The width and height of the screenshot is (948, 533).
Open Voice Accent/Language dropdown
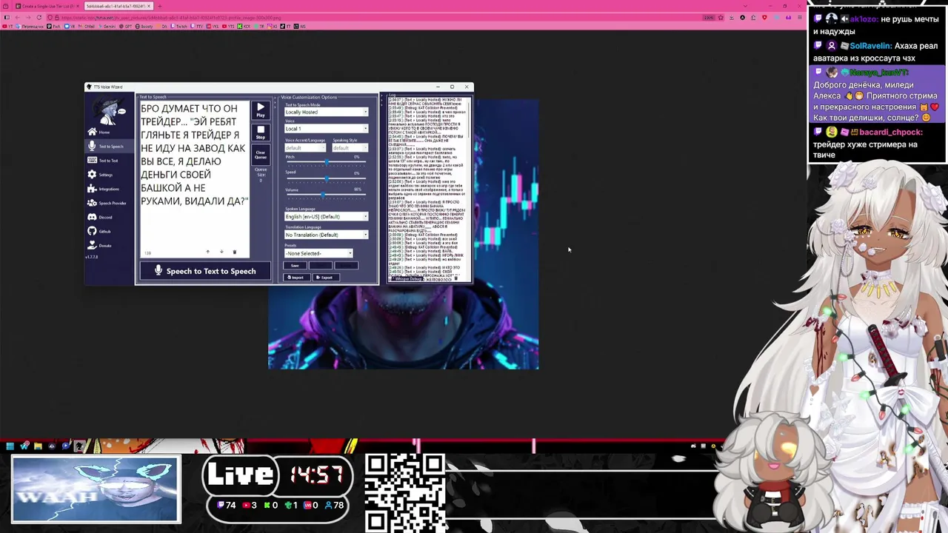pyautogui.click(x=306, y=147)
